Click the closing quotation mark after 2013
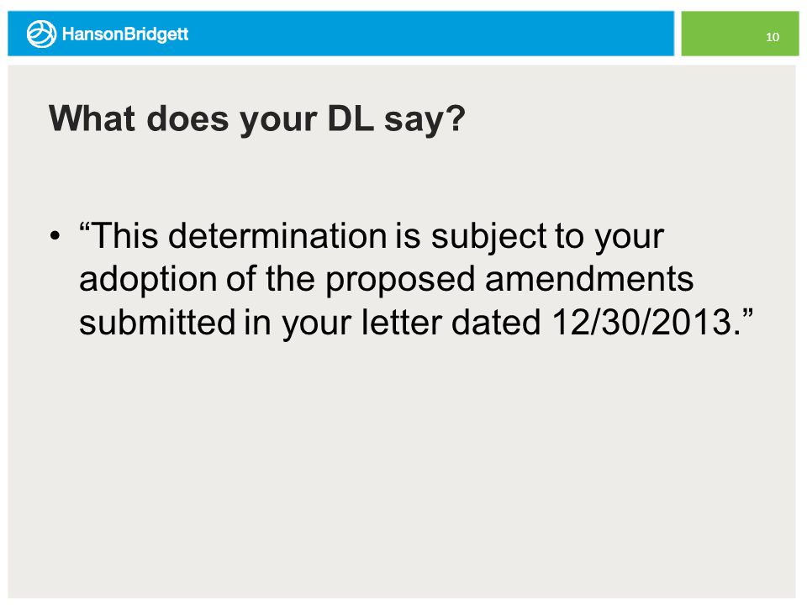807x605 pixels. [x=747, y=313]
